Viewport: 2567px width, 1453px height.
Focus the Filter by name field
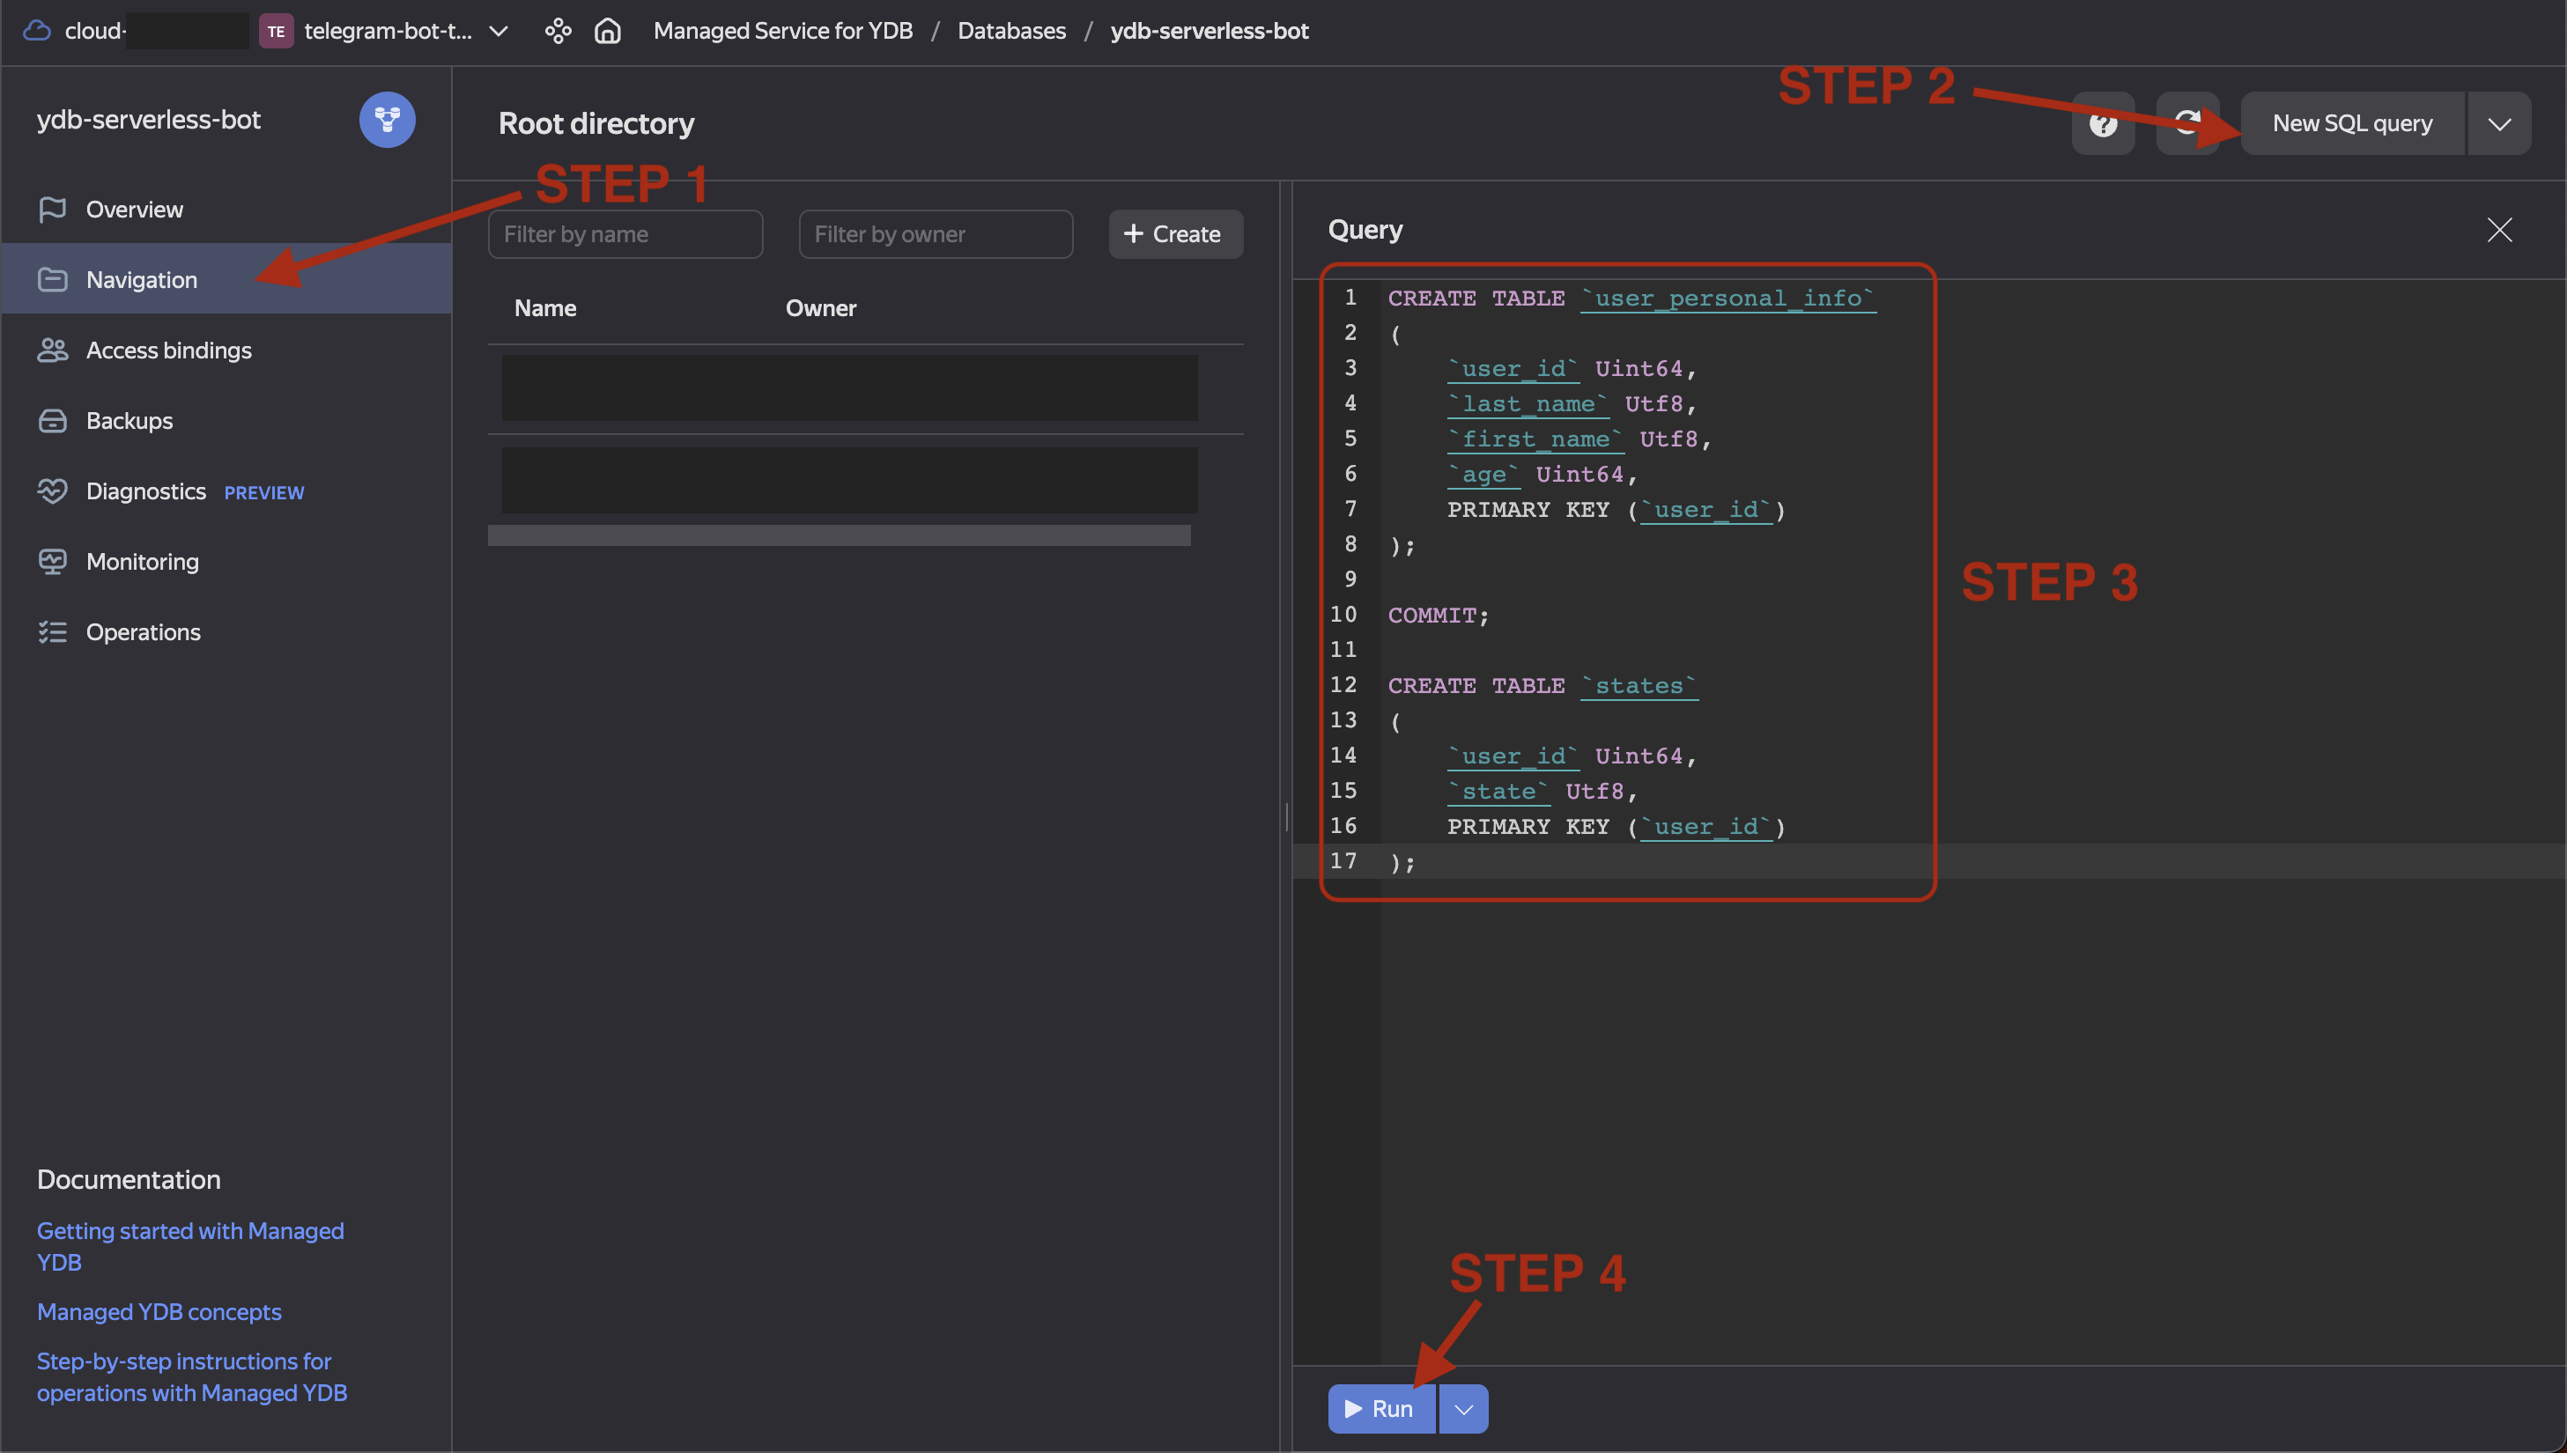click(625, 234)
